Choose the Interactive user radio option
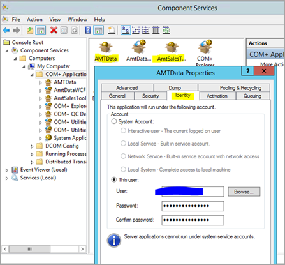This screenshot has height=265, width=285. 123,130
